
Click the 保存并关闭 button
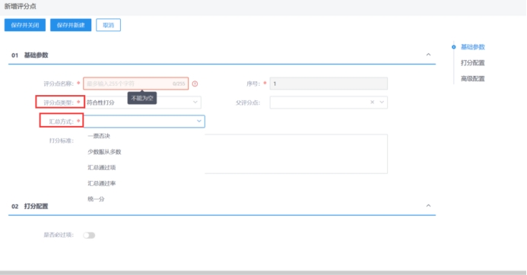(25, 25)
